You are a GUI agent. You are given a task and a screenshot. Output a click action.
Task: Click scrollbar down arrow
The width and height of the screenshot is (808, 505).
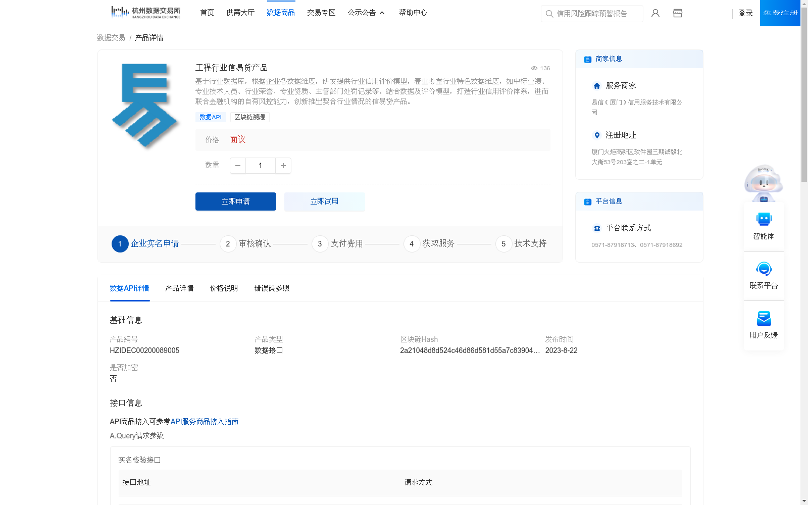coord(804,501)
